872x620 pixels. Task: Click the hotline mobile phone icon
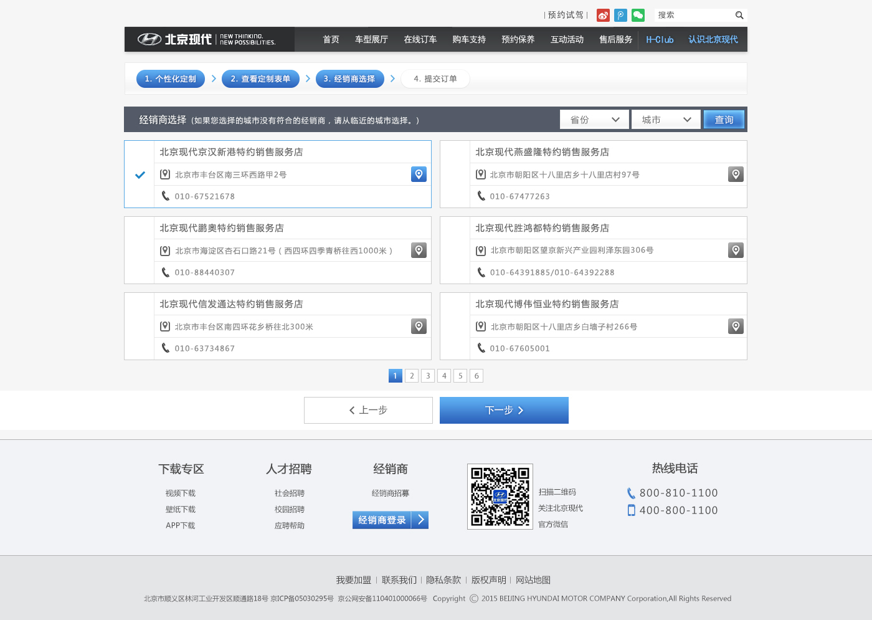coord(631,510)
